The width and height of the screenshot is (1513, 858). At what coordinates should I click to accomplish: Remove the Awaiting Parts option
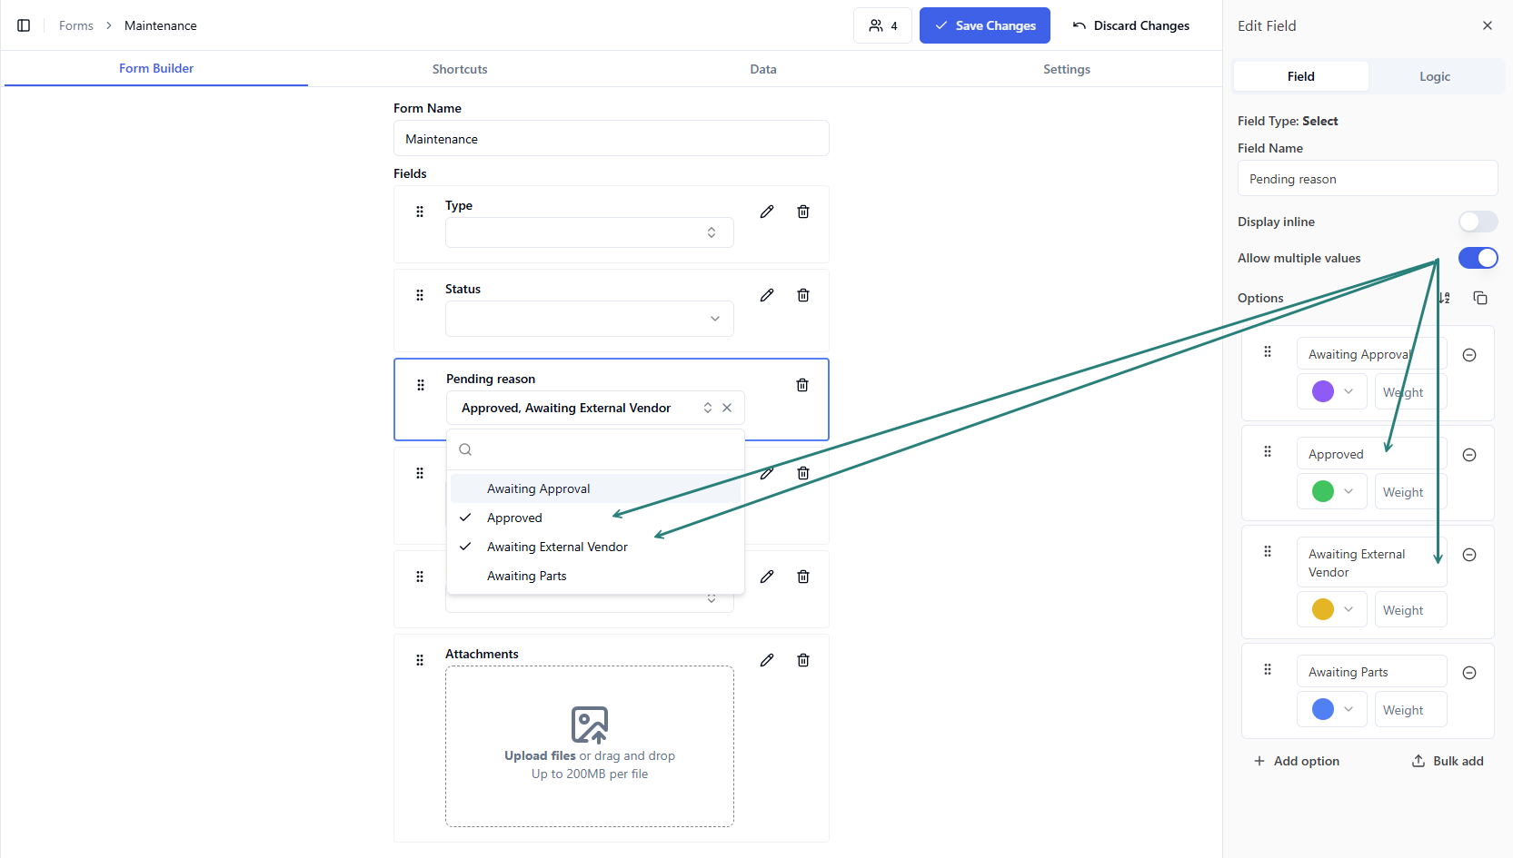point(1469,673)
